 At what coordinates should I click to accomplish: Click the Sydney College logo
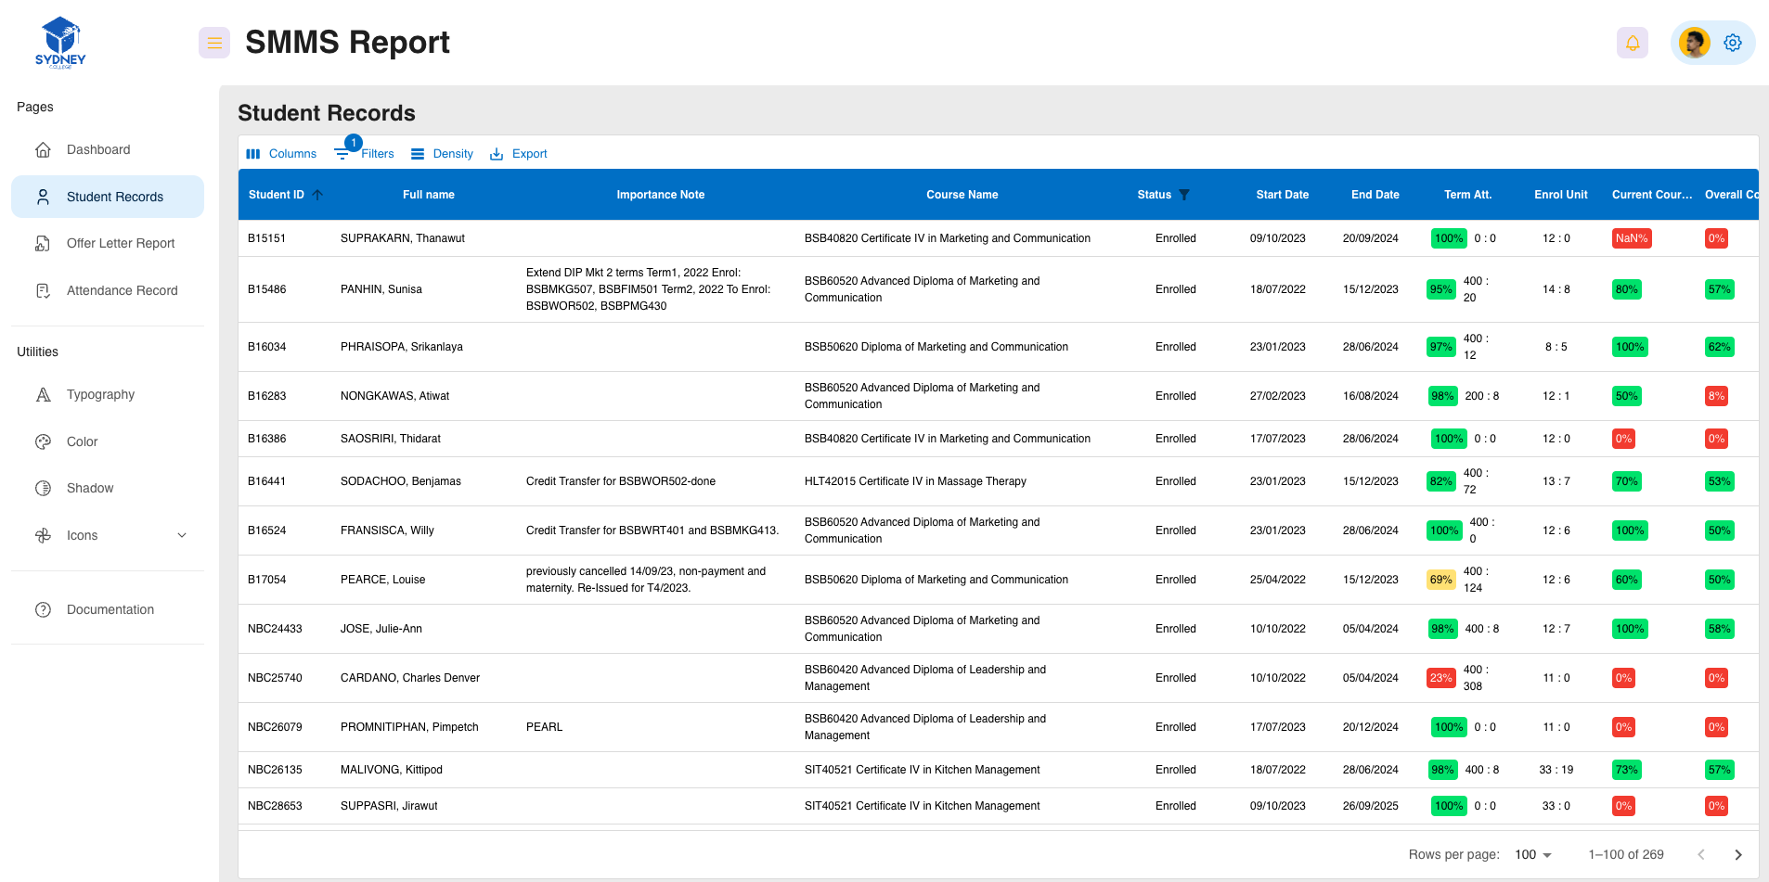click(59, 42)
